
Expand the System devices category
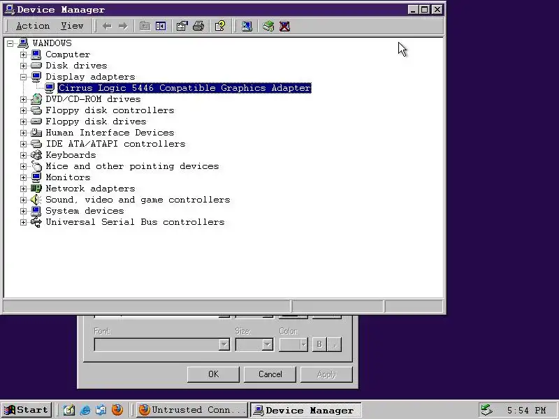click(x=23, y=211)
